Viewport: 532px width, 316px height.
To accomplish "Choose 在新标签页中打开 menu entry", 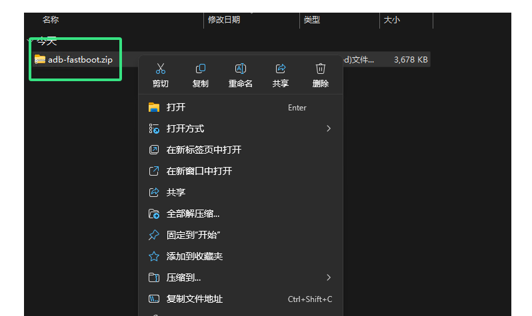I will (x=241, y=150).
